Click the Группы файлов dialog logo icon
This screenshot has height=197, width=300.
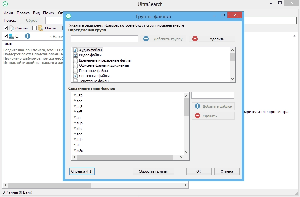[x=68, y=16]
